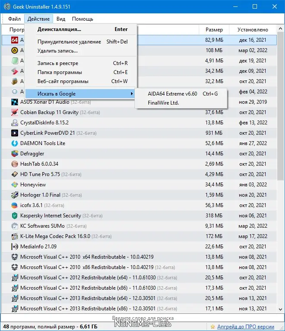Screen dimensions: 285x331
Task: Maximize the Geek Uninstaller window
Action: tap(255, 6)
